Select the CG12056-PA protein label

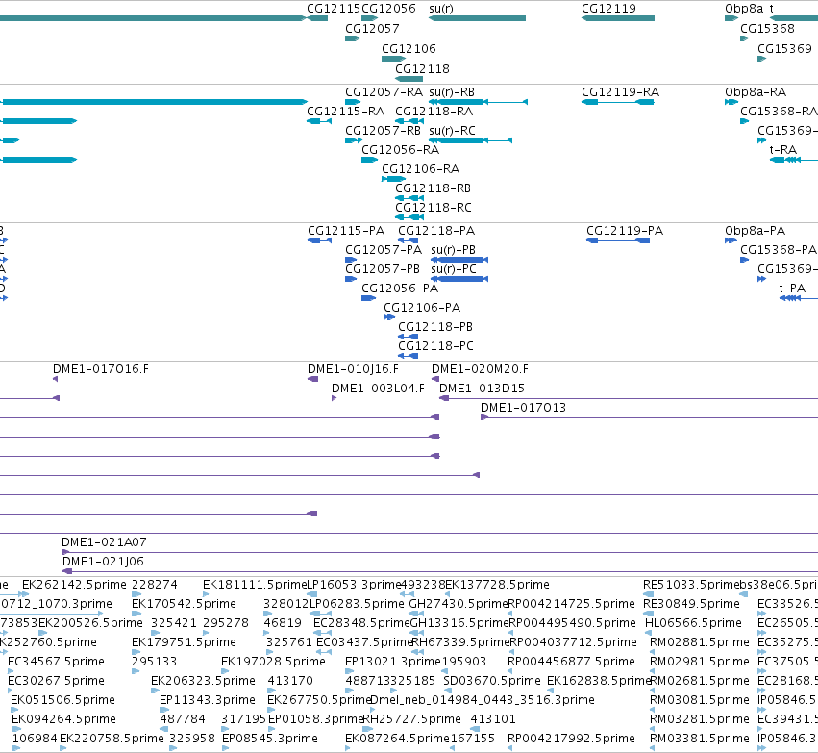click(x=400, y=289)
